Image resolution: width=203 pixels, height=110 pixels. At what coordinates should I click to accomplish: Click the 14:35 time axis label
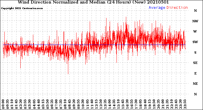[x=114, y=104]
